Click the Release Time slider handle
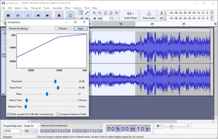Screen dimensions: 218x139 click(26, 107)
